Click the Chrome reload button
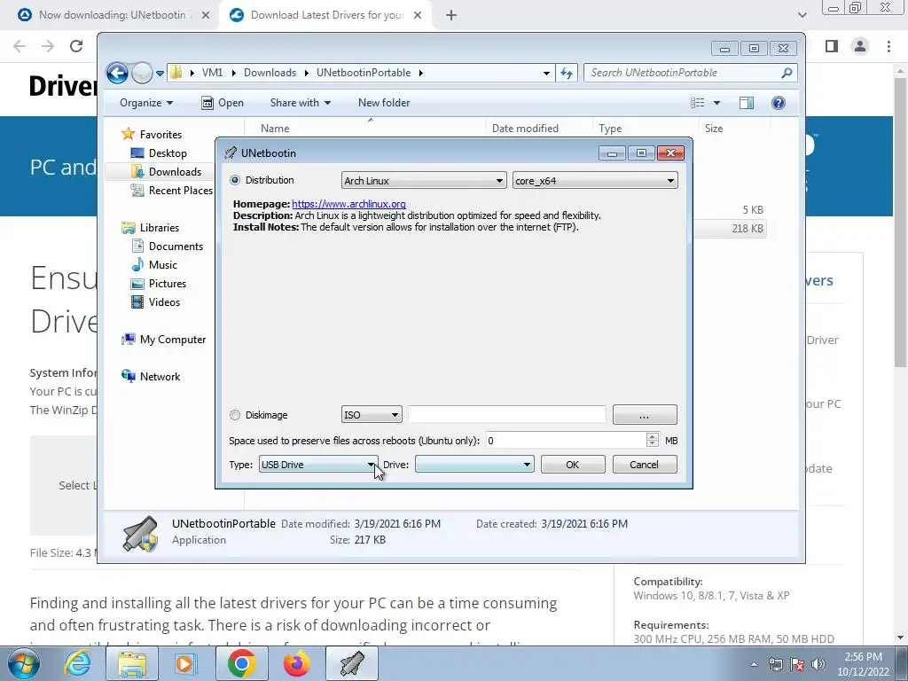The height and width of the screenshot is (681, 908). 76,46
